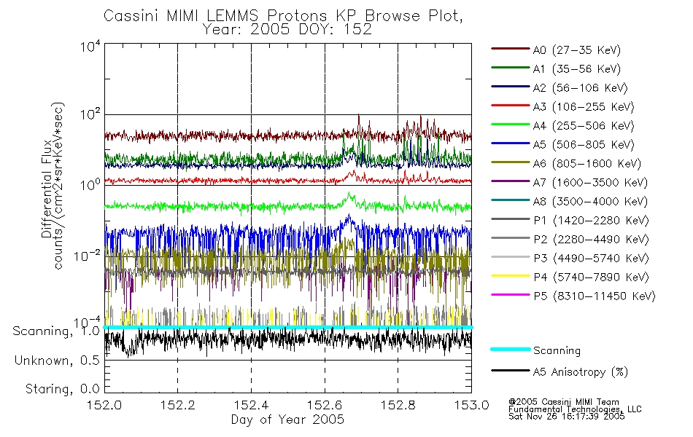Click the 152.6 x-axis tick label

coord(325,405)
